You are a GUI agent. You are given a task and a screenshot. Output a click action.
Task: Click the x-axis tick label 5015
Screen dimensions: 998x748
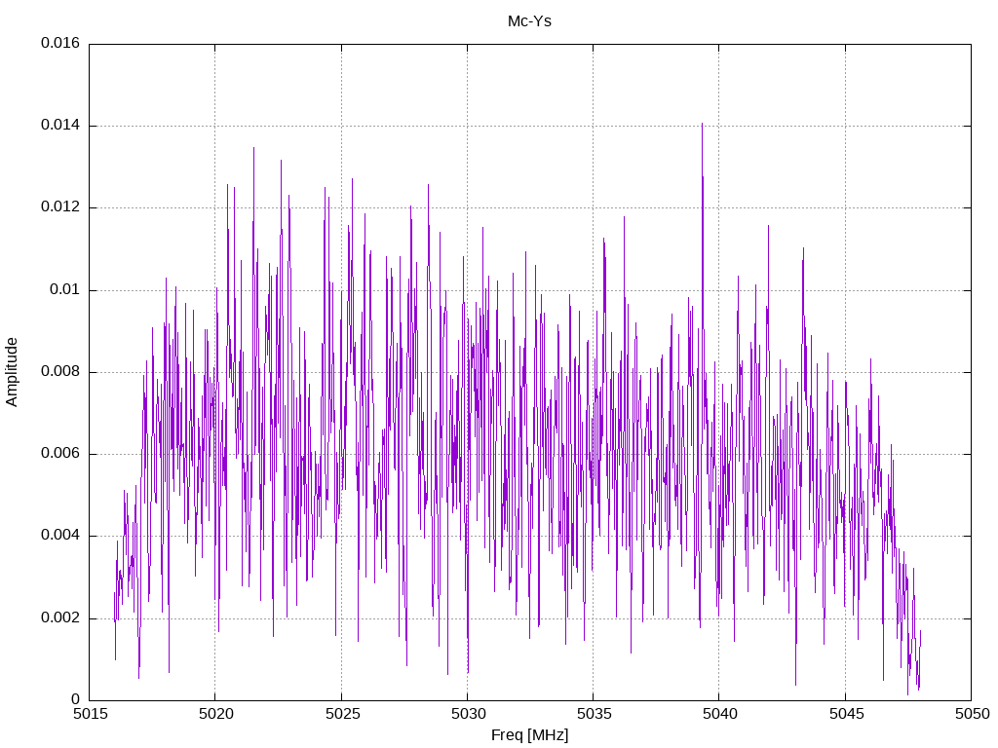point(90,714)
